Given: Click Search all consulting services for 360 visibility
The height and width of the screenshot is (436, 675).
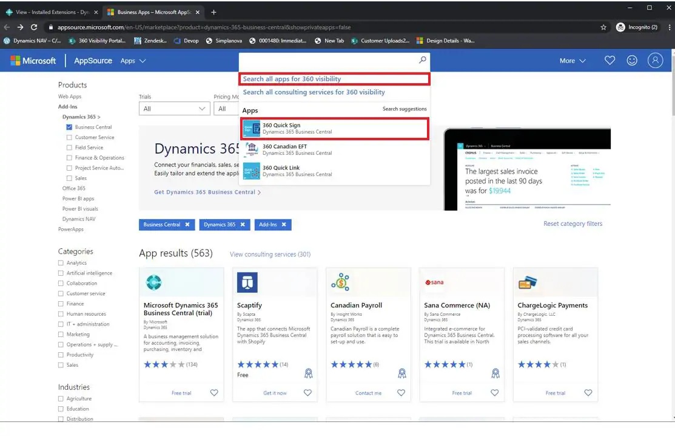Looking at the screenshot, I should coord(314,92).
